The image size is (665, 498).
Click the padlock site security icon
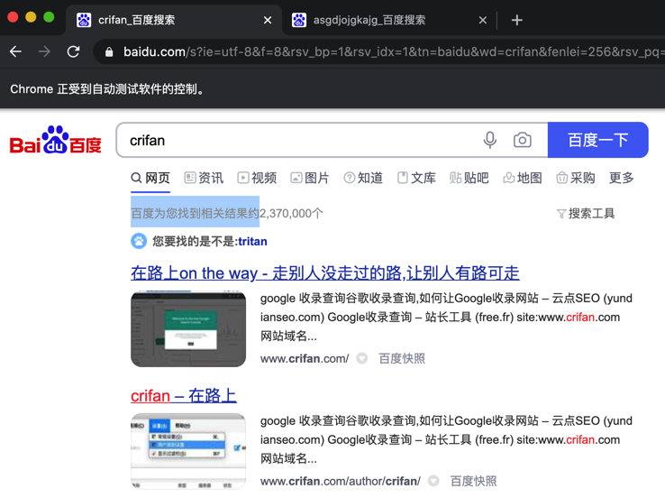(x=109, y=51)
